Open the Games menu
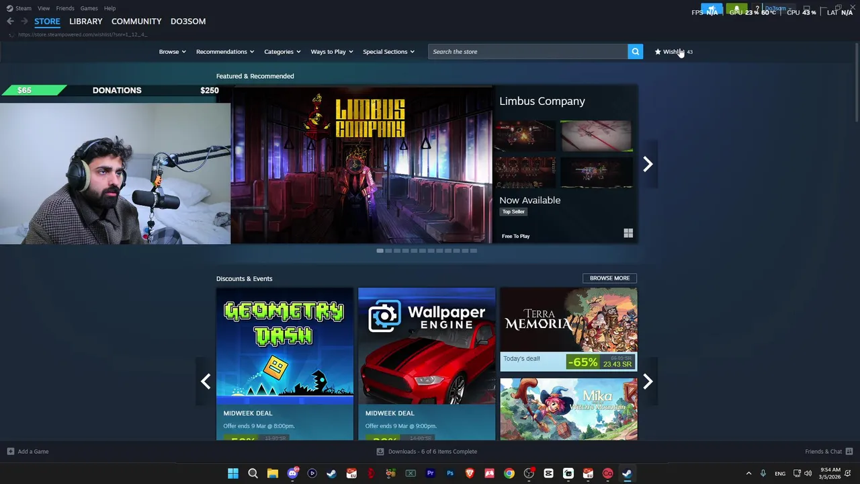The width and height of the screenshot is (860, 484). point(89,8)
